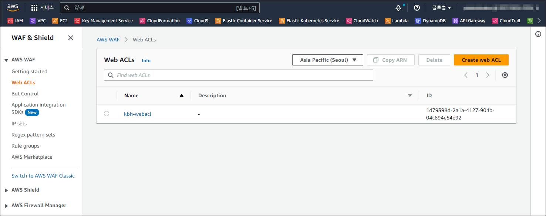
Task: Open Key Management Service shortcut
Action: point(104,21)
